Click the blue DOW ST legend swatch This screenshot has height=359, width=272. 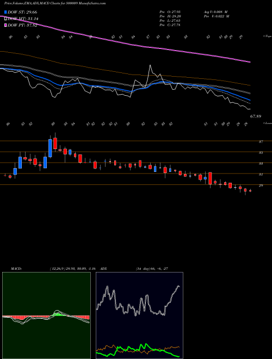point(5,12)
